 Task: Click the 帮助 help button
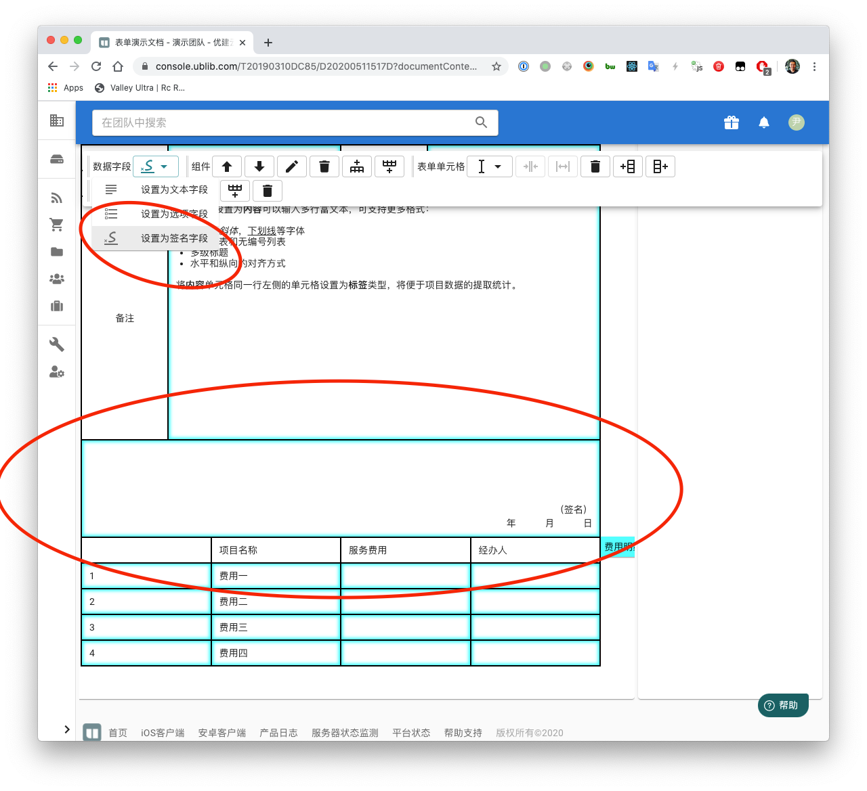point(782,705)
